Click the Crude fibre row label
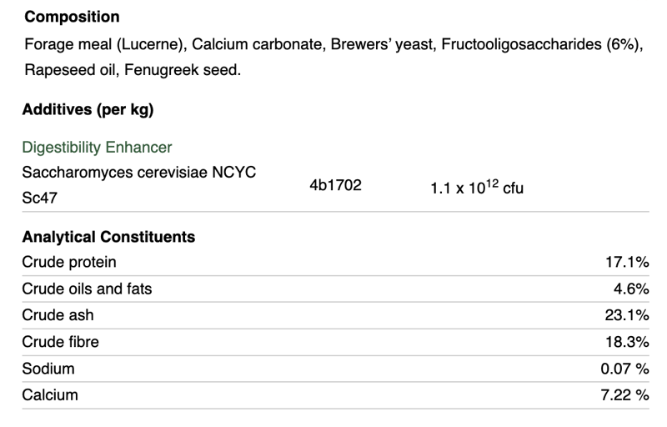 pos(60,342)
